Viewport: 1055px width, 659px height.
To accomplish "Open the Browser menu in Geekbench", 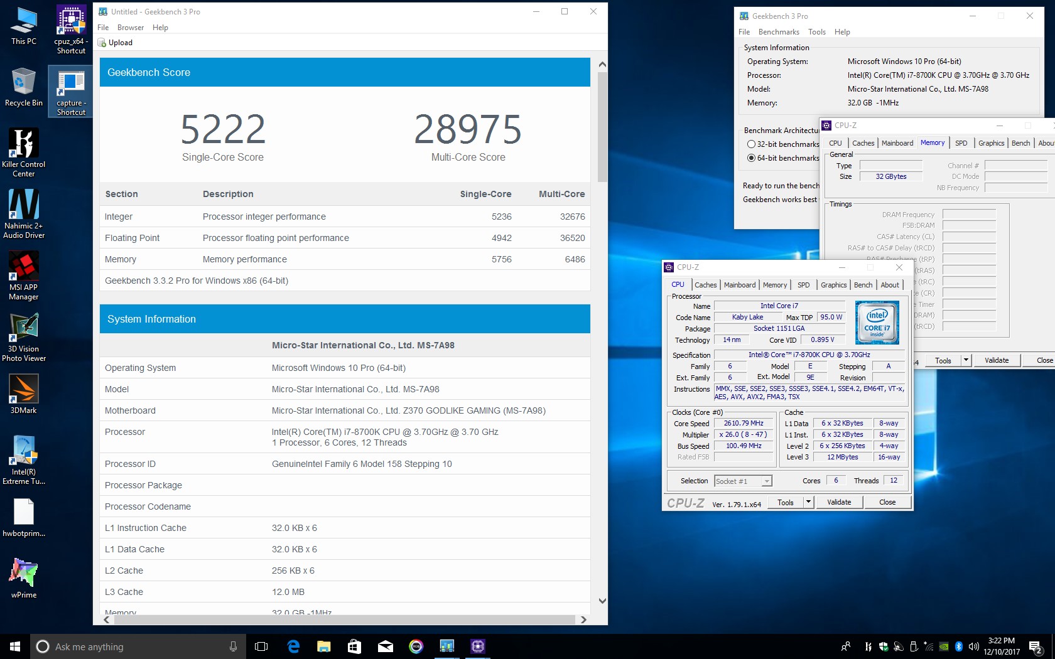I will click(x=131, y=28).
